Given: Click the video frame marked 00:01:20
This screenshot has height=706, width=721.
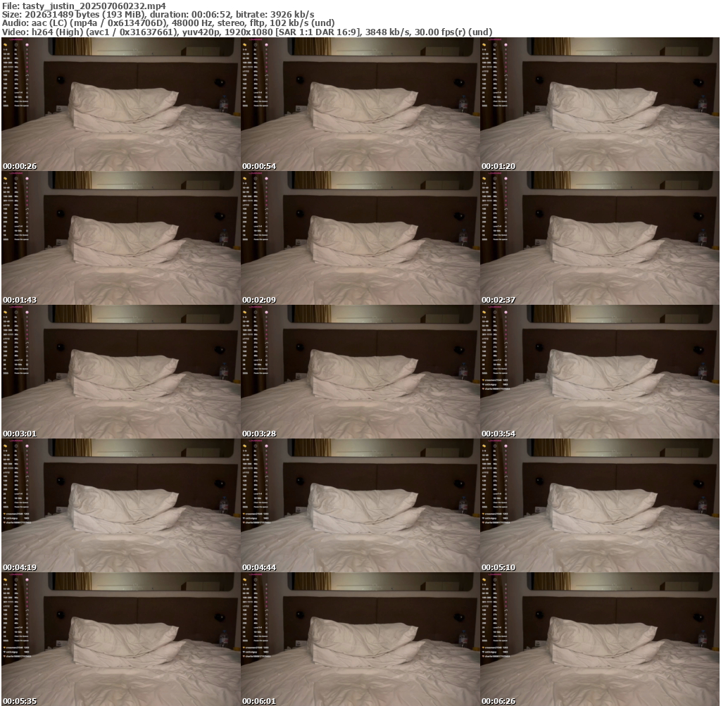Looking at the screenshot, I should [600, 104].
